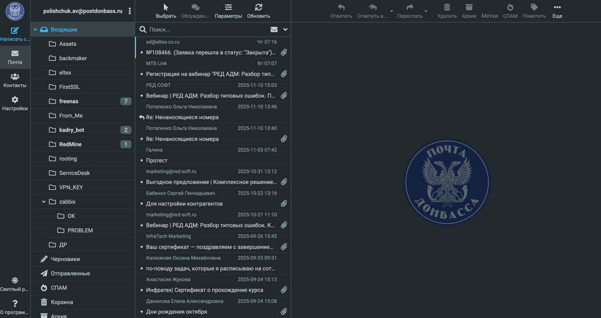Toggle the unread envelope filter in search bar

tap(274, 30)
